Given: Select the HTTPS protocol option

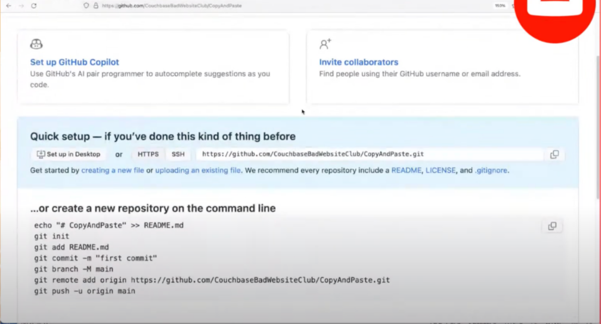Looking at the screenshot, I should click(x=148, y=154).
